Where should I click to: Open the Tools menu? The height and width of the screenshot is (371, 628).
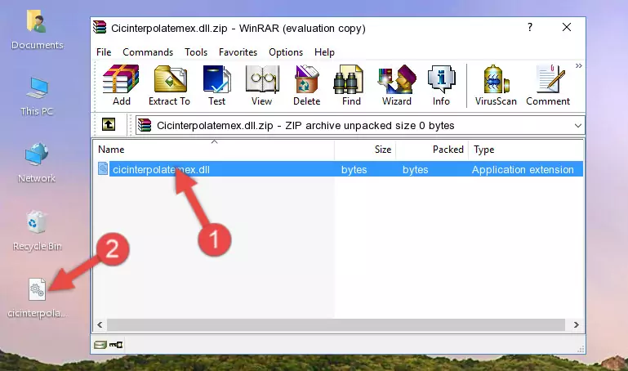tap(196, 52)
